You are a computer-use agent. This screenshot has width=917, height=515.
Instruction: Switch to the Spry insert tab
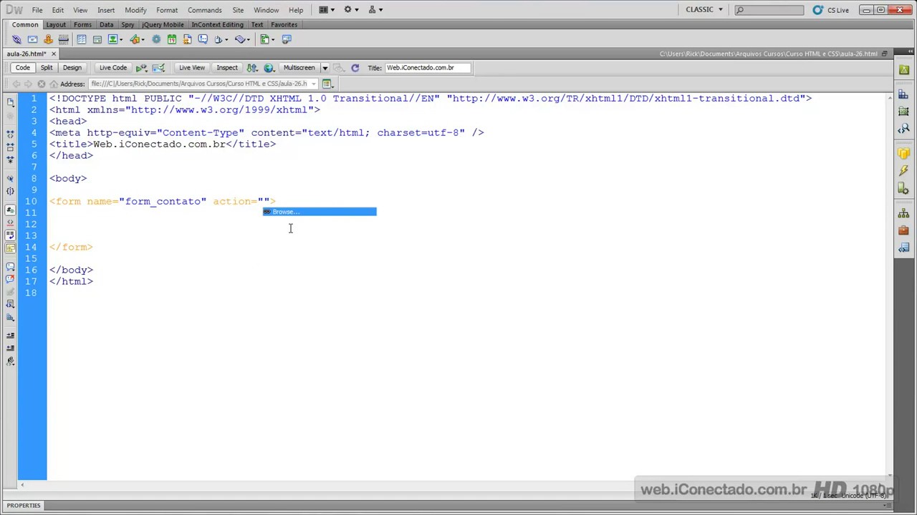tap(128, 24)
